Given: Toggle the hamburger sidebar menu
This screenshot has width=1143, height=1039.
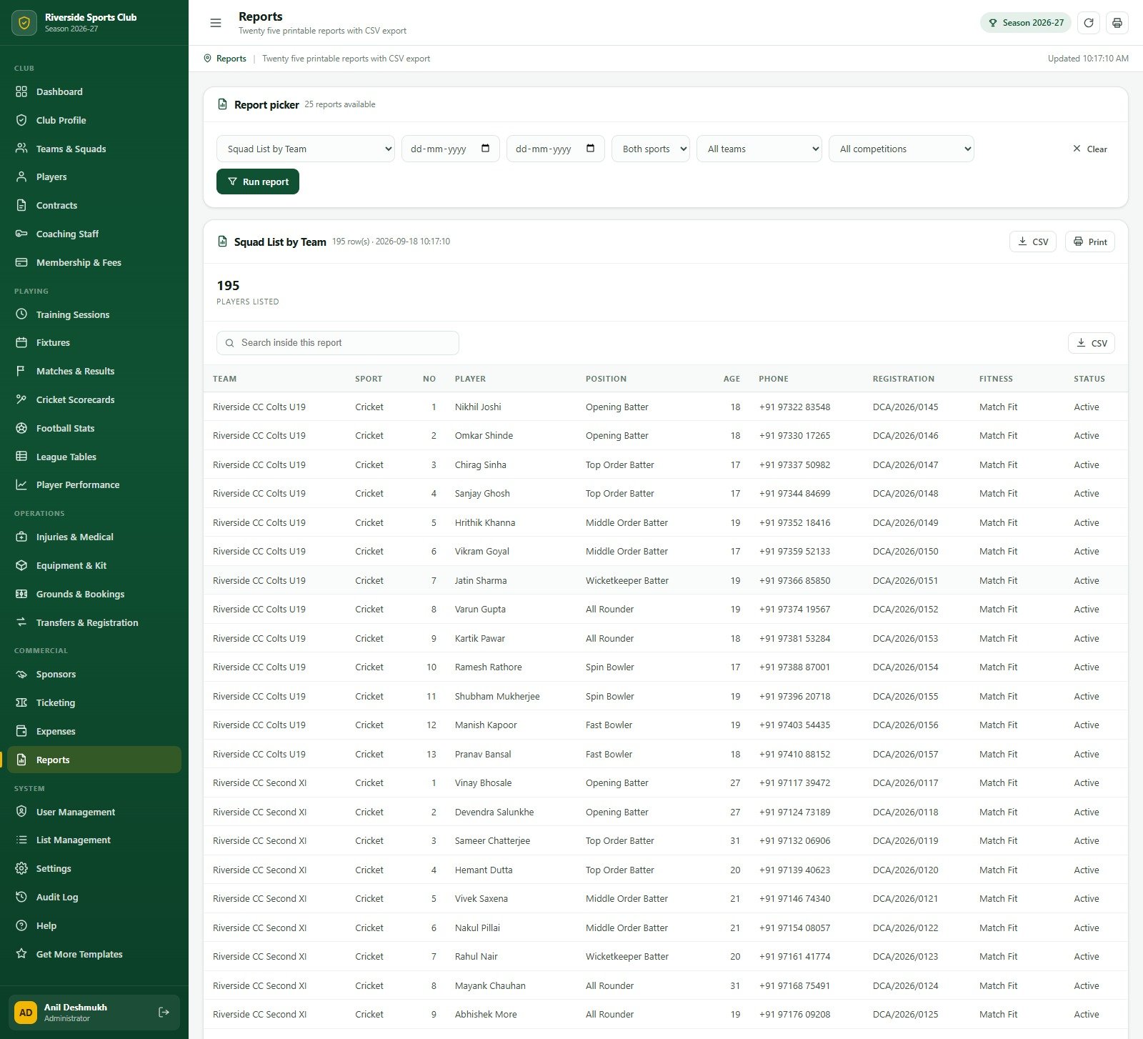Looking at the screenshot, I should click(x=215, y=23).
